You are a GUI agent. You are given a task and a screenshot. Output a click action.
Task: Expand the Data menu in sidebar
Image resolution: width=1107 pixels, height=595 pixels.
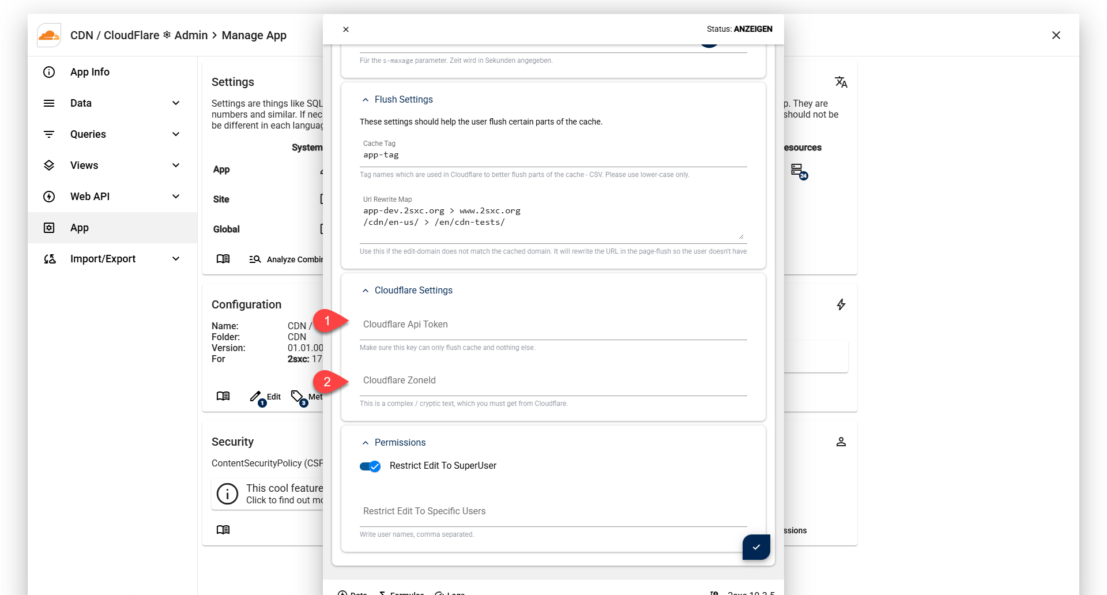click(x=176, y=103)
